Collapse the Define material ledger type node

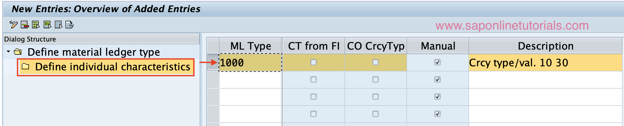tap(8, 52)
